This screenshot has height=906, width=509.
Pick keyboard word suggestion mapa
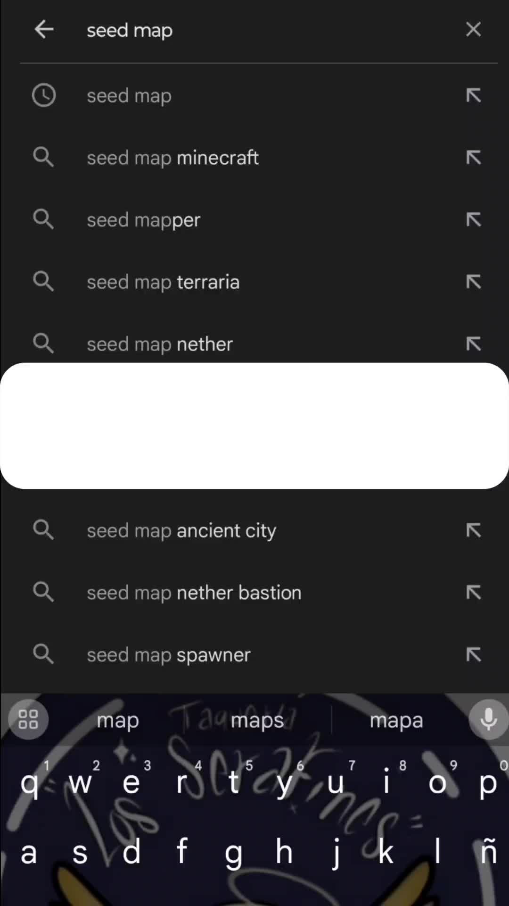coord(396,721)
